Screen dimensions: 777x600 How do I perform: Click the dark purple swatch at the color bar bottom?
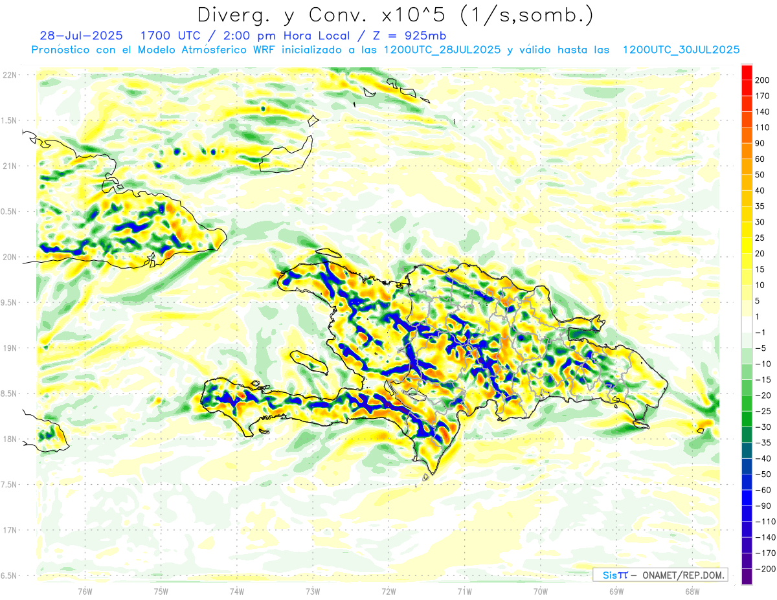[747, 577]
